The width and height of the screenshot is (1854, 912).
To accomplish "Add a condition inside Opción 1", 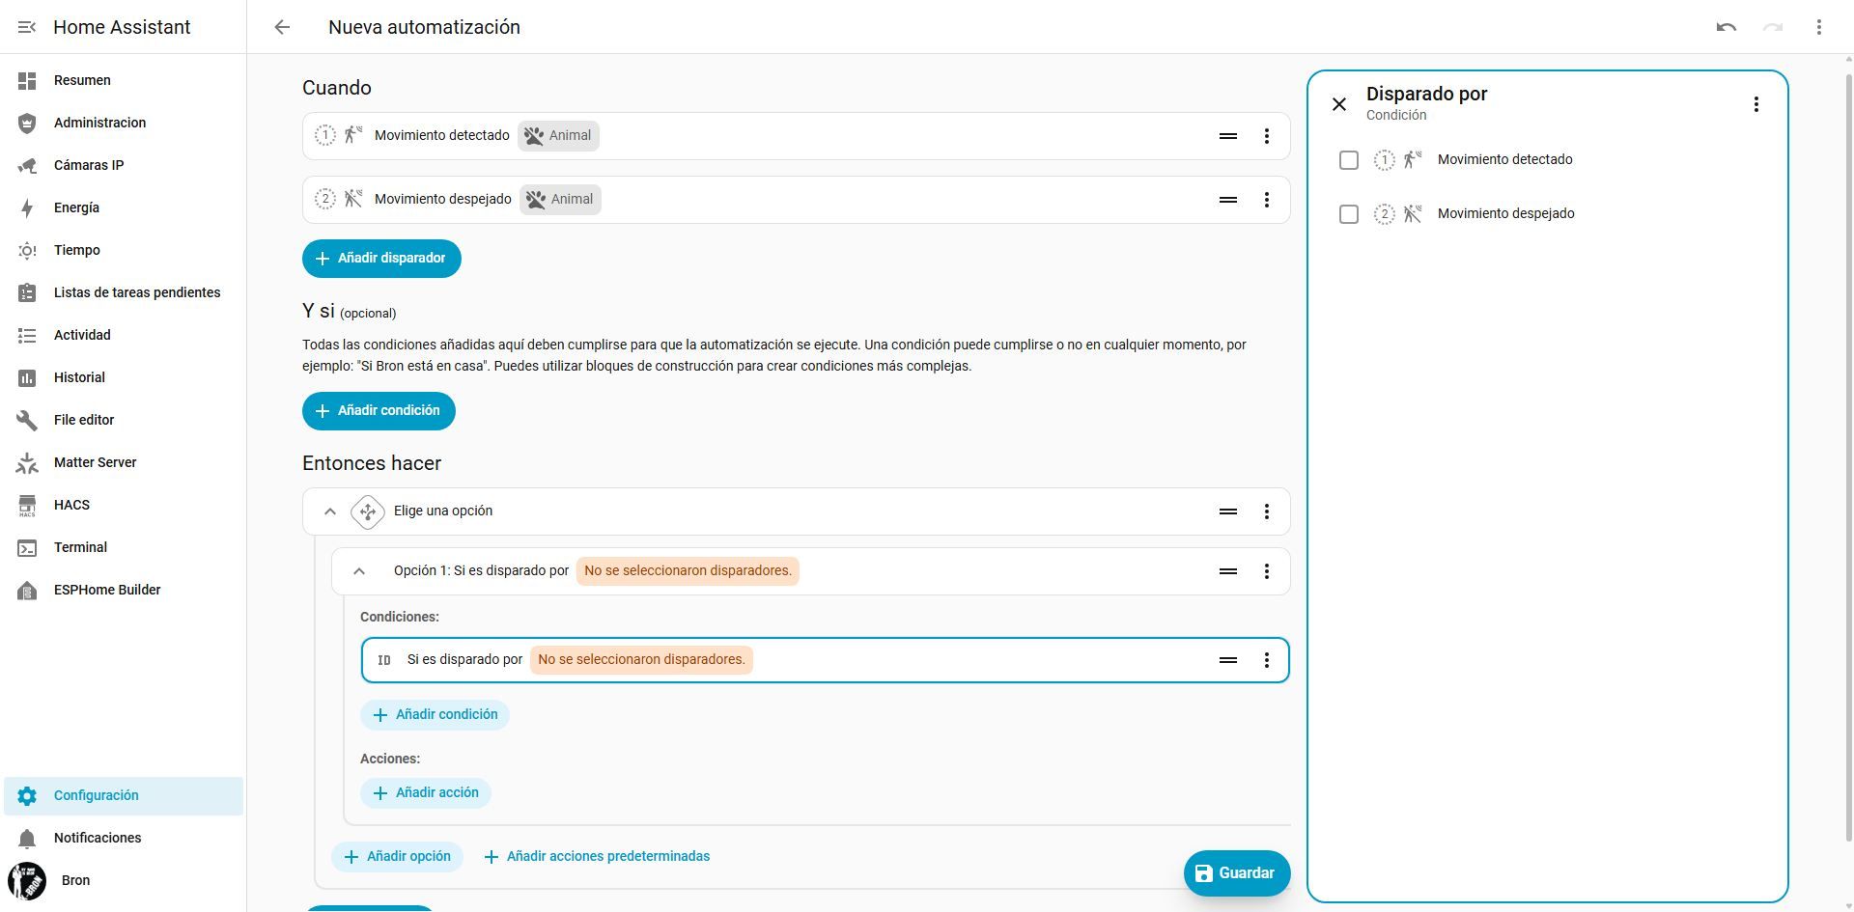I will coord(435,715).
